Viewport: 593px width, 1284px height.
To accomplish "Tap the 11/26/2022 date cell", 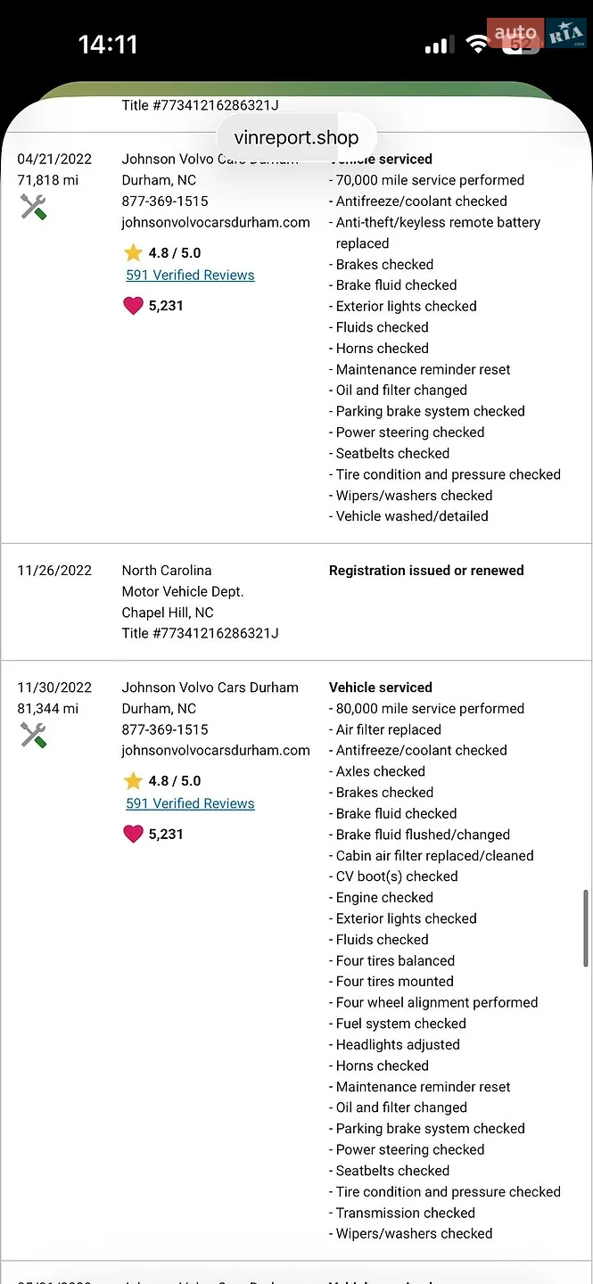I will [54, 571].
